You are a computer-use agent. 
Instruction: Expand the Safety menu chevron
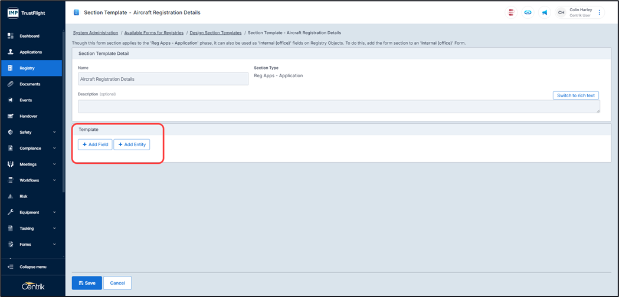[54, 132]
